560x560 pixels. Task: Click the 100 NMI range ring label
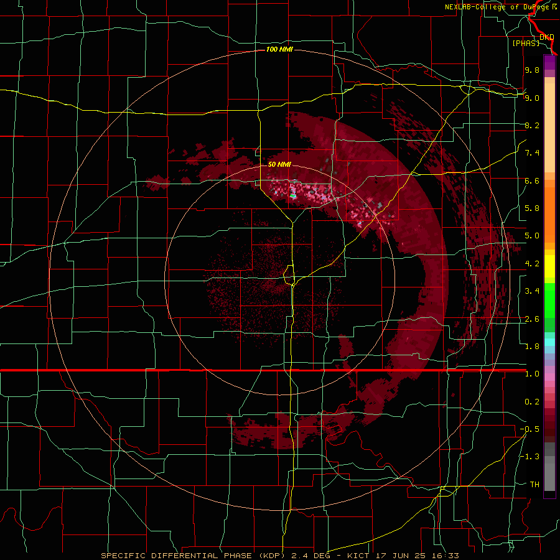[279, 49]
